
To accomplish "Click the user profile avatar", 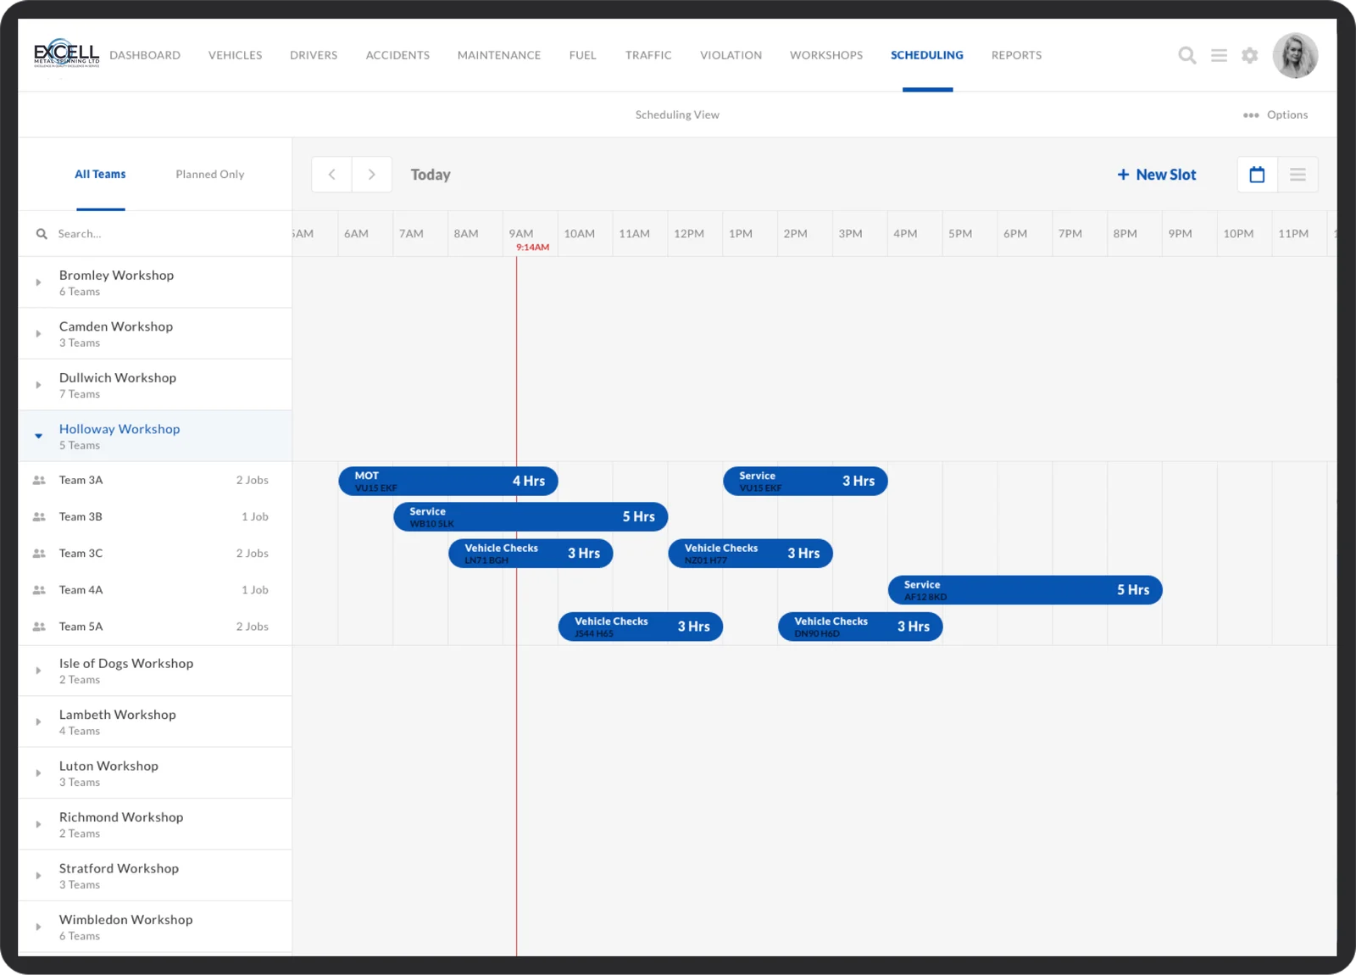I will click(1295, 56).
